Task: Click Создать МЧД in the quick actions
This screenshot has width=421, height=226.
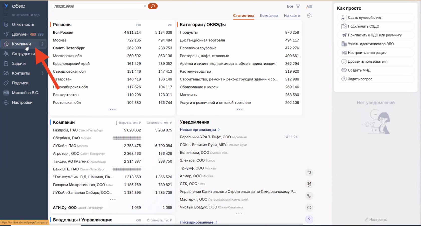Action: (359, 70)
